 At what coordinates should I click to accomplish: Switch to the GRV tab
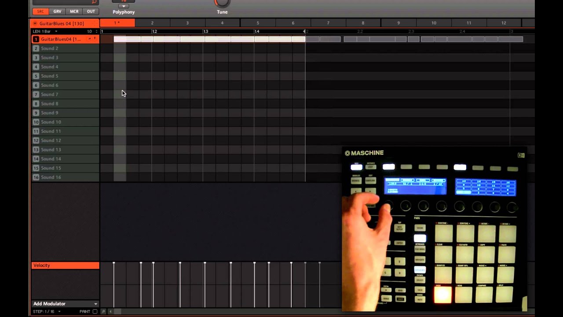pyautogui.click(x=57, y=11)
